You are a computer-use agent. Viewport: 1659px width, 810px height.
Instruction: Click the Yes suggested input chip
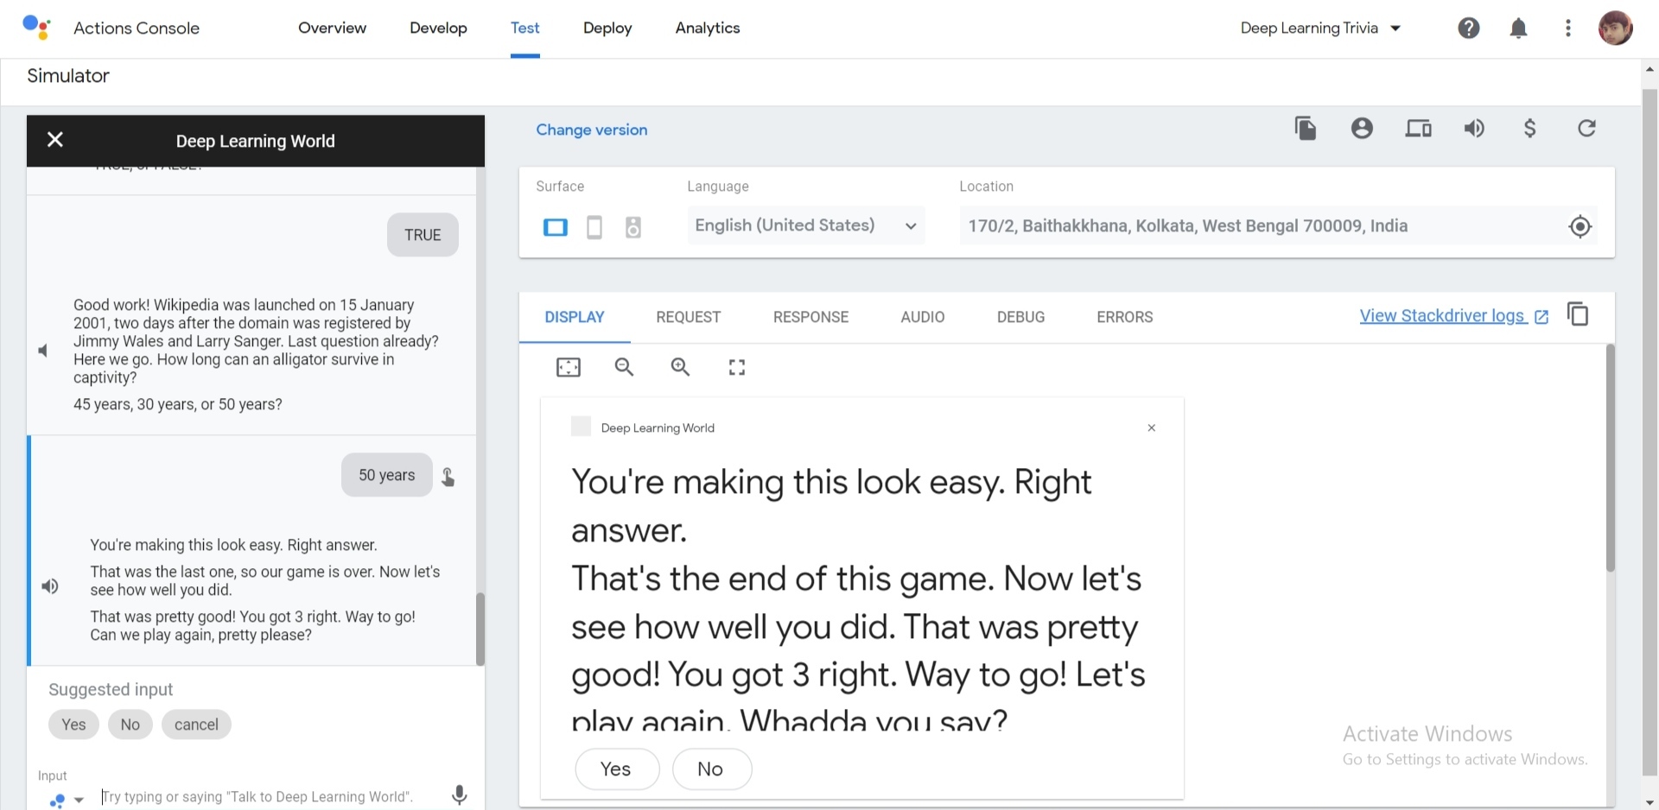tap(73, 725)
